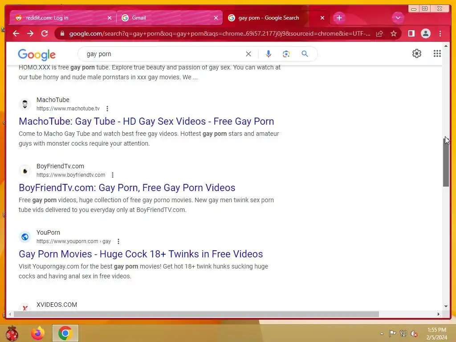456x342 pixels.
Task: Bookmark this page with star icon
Action: tap(394, 34)
